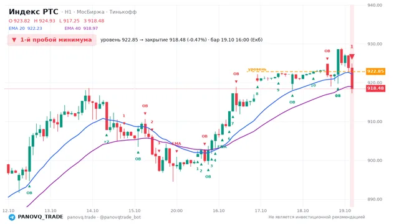The height and width of the screenshot is (224, 399).
Task: Click the PANOVQ_TRADE channel name
Action: 41,217
